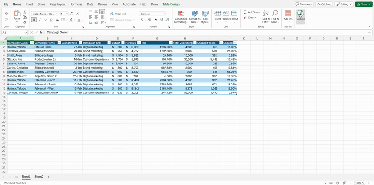Viewport: 374px width, 185px height.
Task: Switch to the Sheet2 tab
Action: click(x=39, y=177)
